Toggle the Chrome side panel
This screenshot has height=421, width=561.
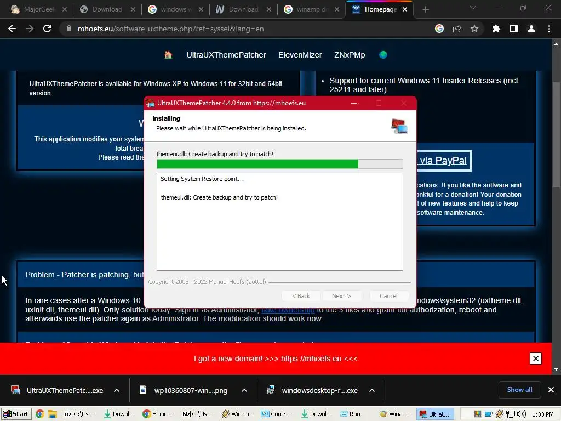(x=514, y=29)
